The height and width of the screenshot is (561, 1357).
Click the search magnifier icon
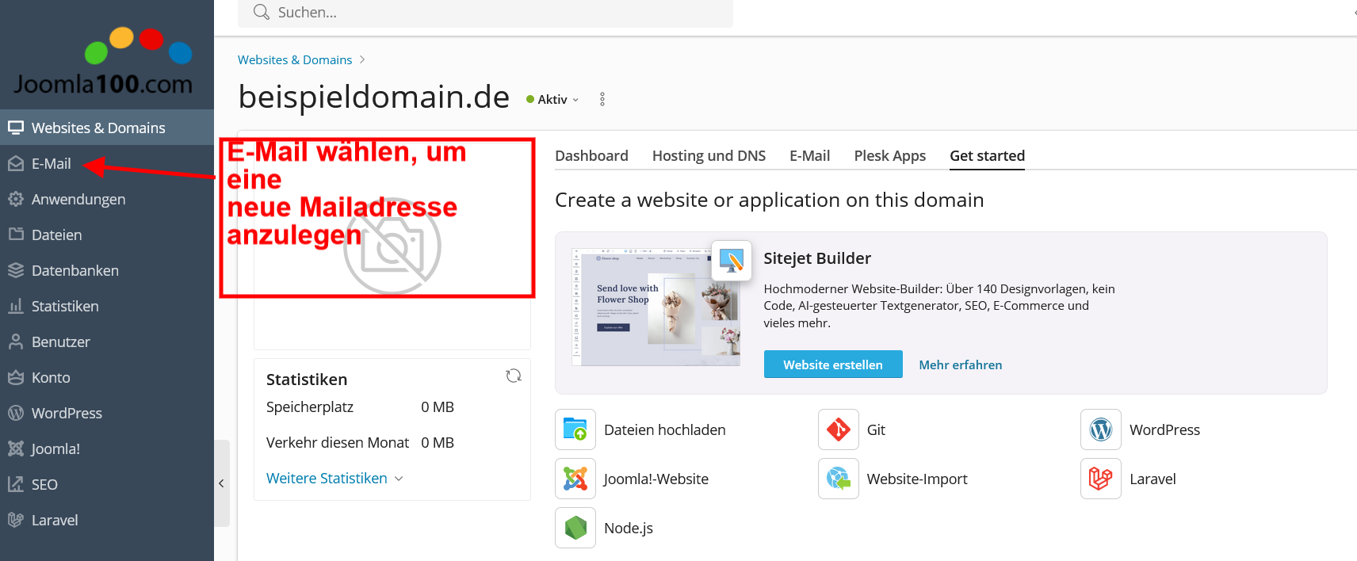(x=261, y=12)
